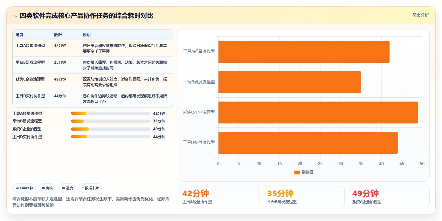Open the yellow 35分钟 data card
The width and height of the screenshot is (442, 221).
tap(303, 197)
